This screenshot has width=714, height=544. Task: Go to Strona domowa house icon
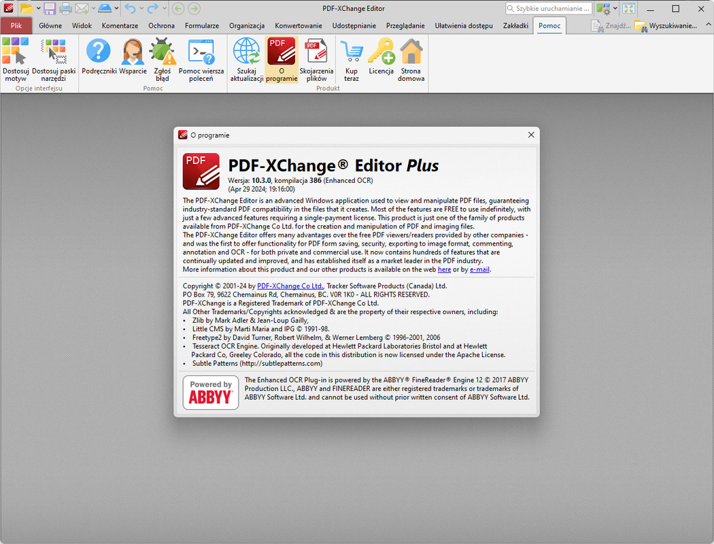(x=411, y=60)
